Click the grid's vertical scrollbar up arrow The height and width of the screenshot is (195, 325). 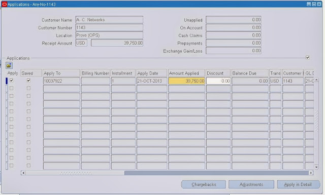(x=316, y=80)
